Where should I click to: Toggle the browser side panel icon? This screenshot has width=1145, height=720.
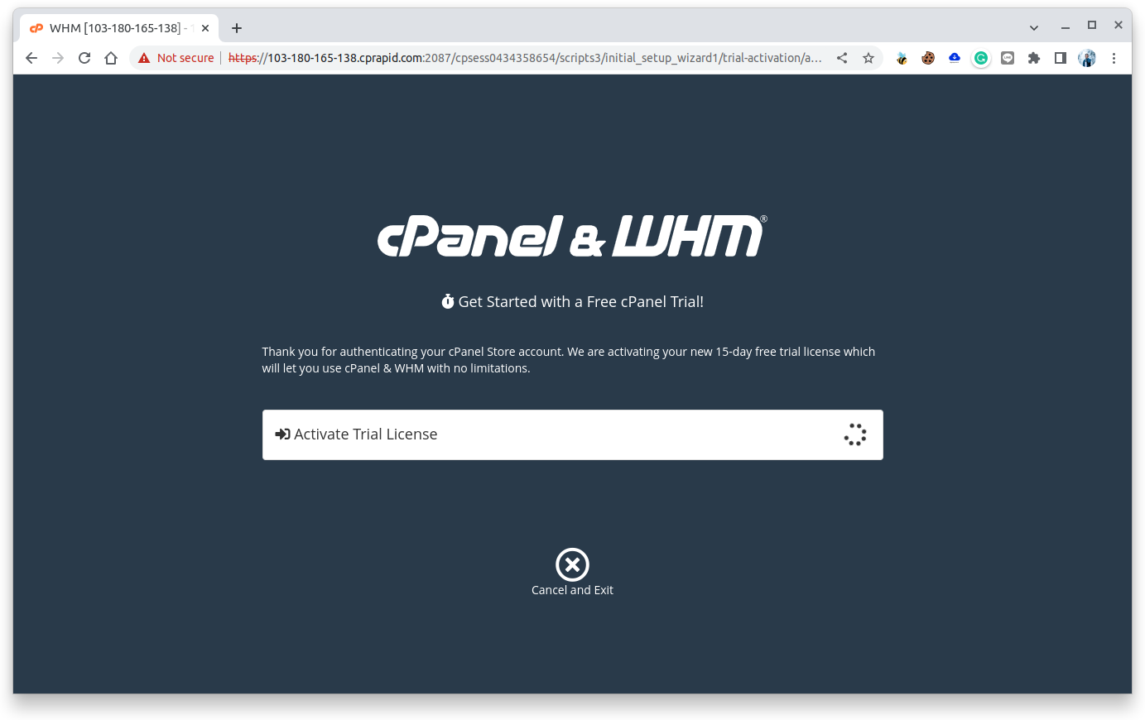pyautogui.click(x=1061, y=58)
